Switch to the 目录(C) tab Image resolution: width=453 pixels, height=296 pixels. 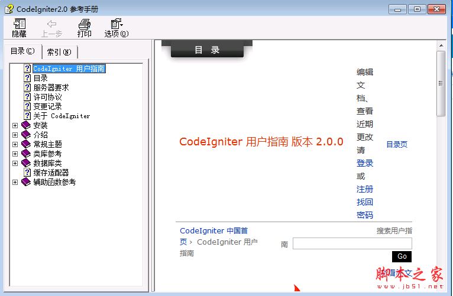22,51
